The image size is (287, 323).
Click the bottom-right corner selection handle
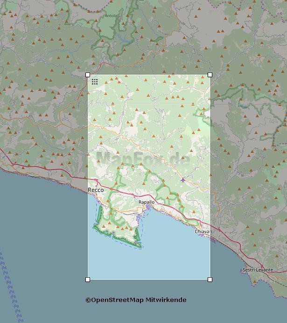click(210, 280)
